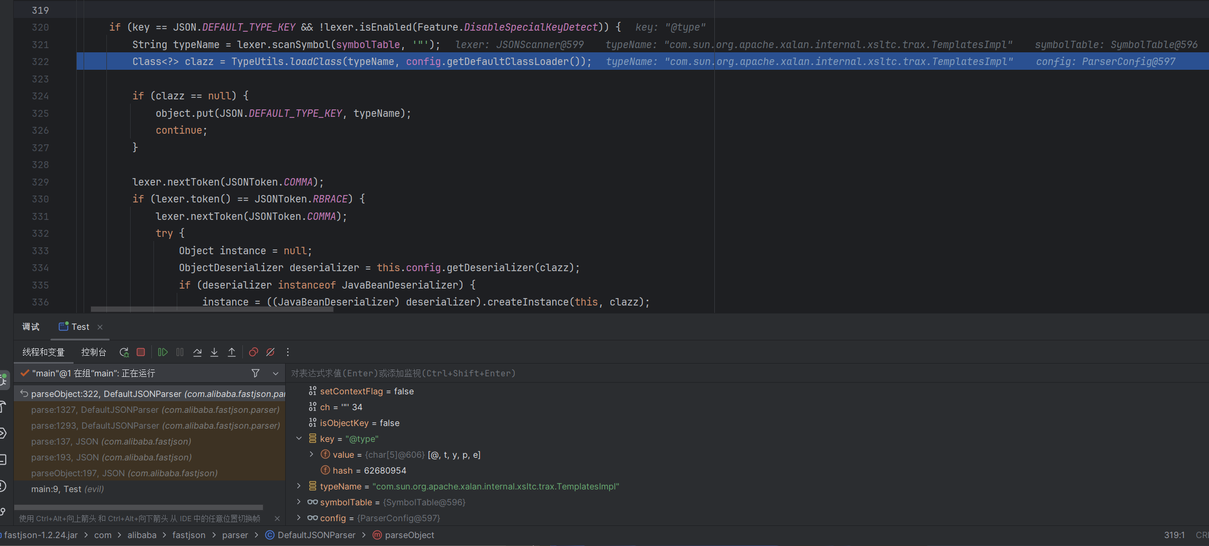Viewport: 1209px width, 546px height.
Task: Switch to the 调试 tab
Action: point(31,327)
